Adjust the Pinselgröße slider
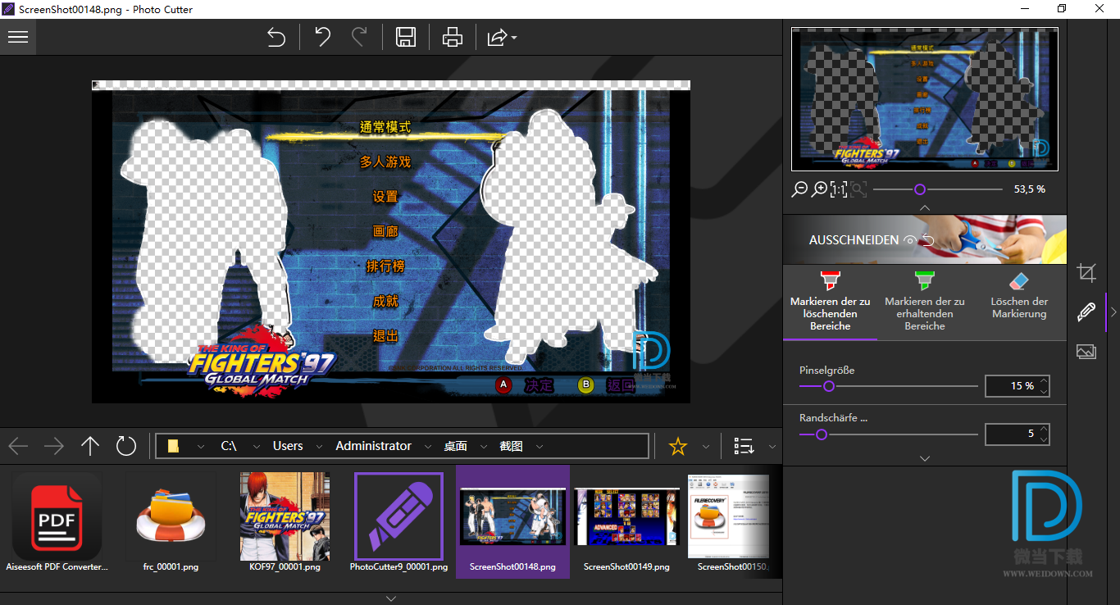Viewport: 1120px width, 605px height. [x=828, y=385]
